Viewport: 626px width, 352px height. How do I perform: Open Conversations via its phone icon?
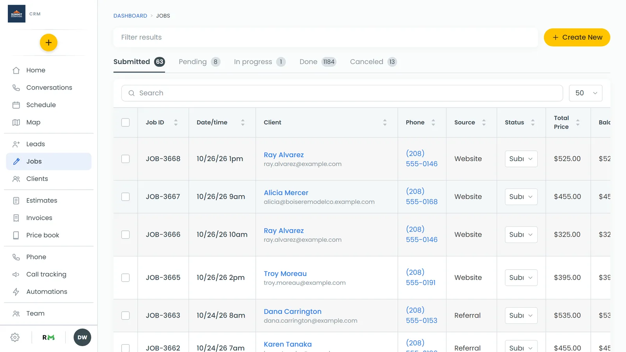pyautogui.click(x=16, y=88)
